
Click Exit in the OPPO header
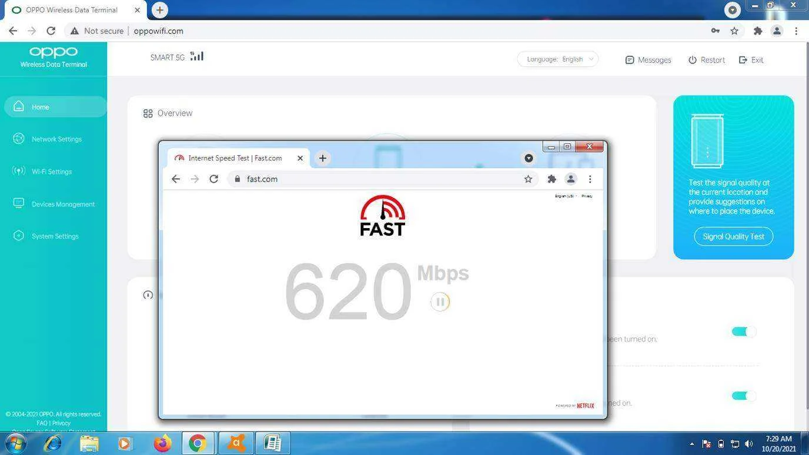pos(751,60)
